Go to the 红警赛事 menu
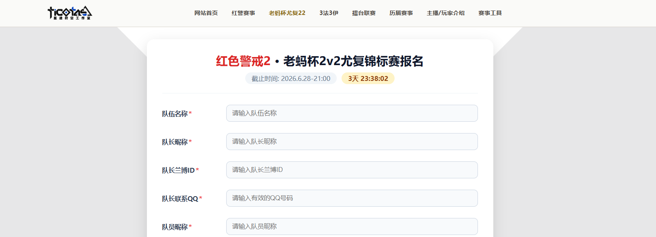The height and width of the screenshot is (237, 656). point(243,13)
